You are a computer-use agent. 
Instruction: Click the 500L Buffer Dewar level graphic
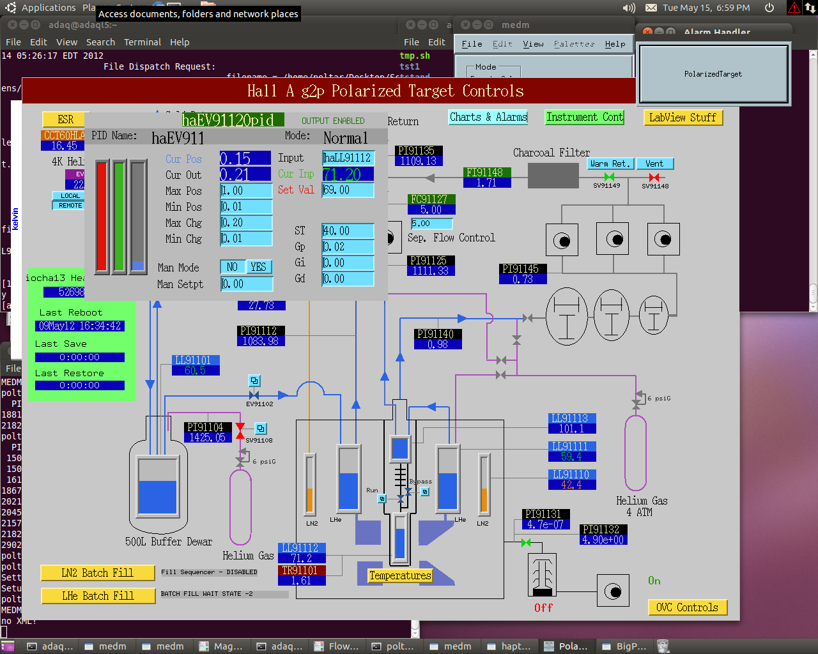[x=157, y=487]
